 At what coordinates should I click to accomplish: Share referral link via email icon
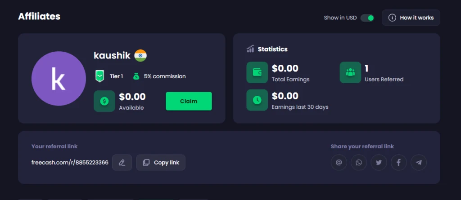pyautogui.click(x=339, y=162)
